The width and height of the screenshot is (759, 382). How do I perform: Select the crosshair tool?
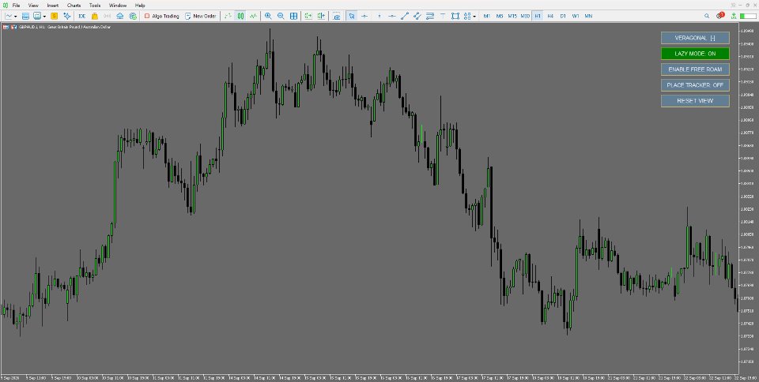click(364, 16)
